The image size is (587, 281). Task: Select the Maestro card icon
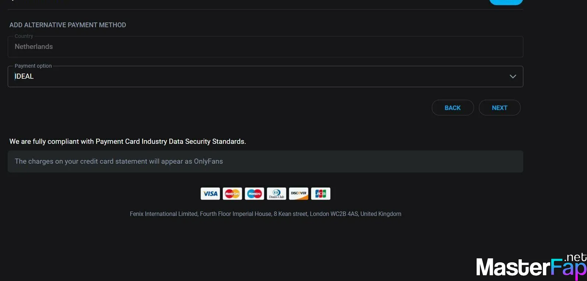[x=254, y=193]
